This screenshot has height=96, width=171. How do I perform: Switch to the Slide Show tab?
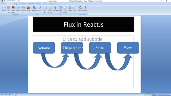tap(32, 4)
